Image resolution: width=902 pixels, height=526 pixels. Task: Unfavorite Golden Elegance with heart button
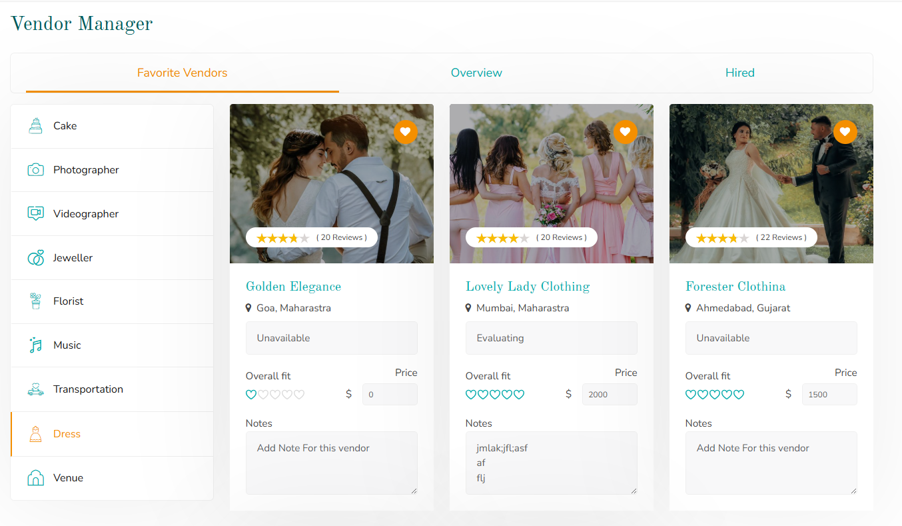[x=406, y=132]
